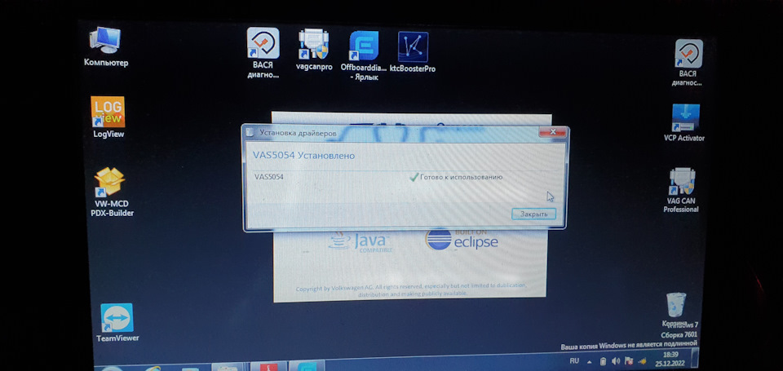Click the Built on eclipse logo
Viewport: 783px width, 371px height.
click(x=462, y=241)
